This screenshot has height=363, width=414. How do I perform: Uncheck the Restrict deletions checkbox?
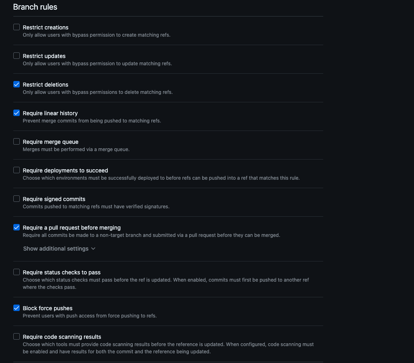tap(17, 84)
